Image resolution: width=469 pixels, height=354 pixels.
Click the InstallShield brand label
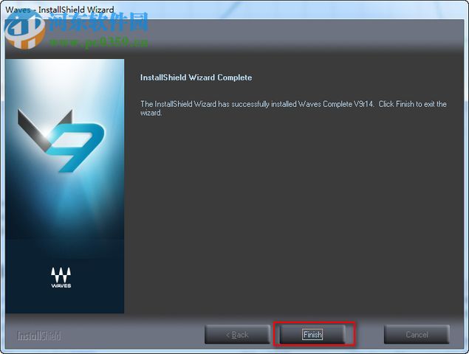[x=39, y=336]
